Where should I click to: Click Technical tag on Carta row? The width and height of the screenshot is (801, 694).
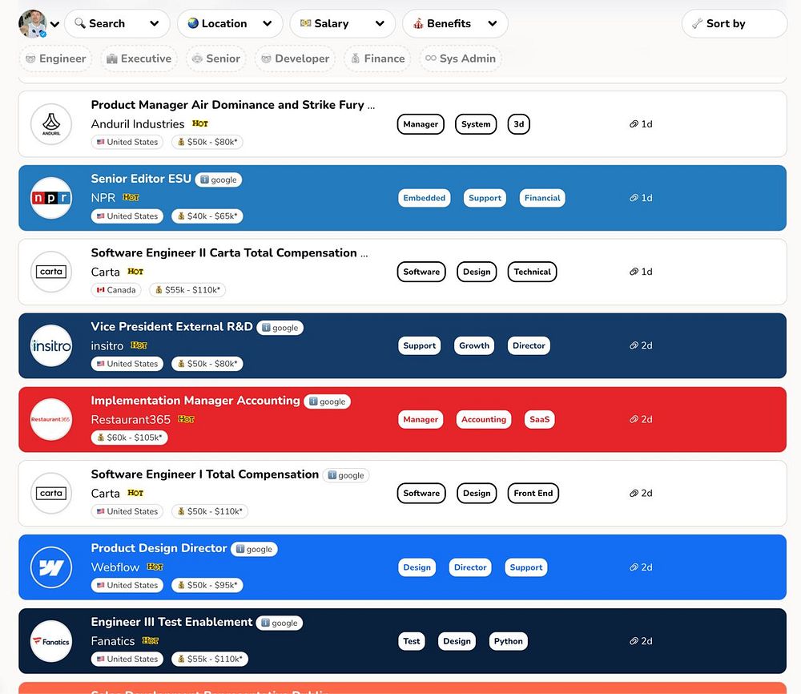point(532,272)
